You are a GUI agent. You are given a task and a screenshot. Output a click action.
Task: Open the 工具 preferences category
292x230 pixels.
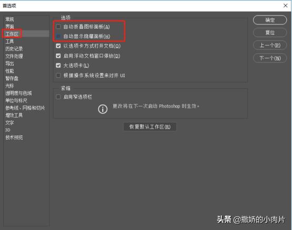tap(9, 41)
